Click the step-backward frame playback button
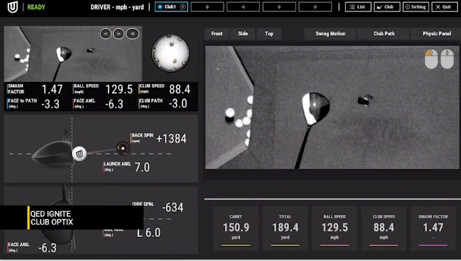 (106, 34)
